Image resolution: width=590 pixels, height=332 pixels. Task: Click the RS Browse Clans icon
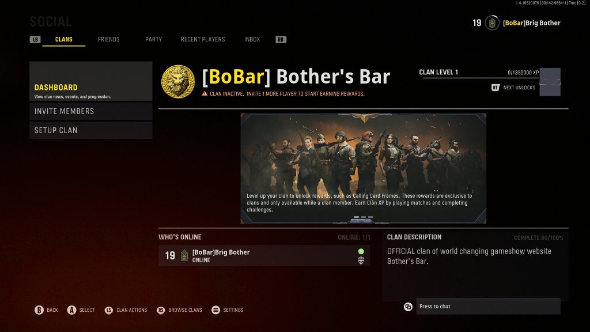click(x=161, y=310)
